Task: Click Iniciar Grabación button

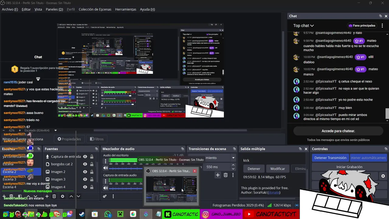Action: (349, 167)
